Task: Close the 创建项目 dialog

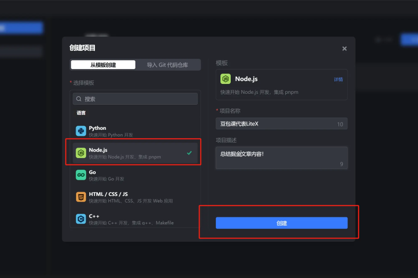Action: [x=344, y=48]
